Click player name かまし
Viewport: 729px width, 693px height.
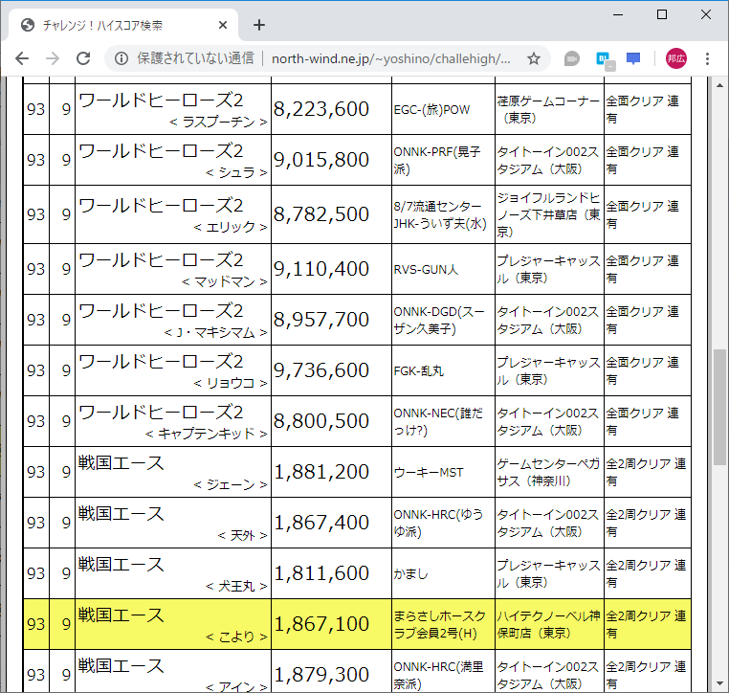pos(410,574)
